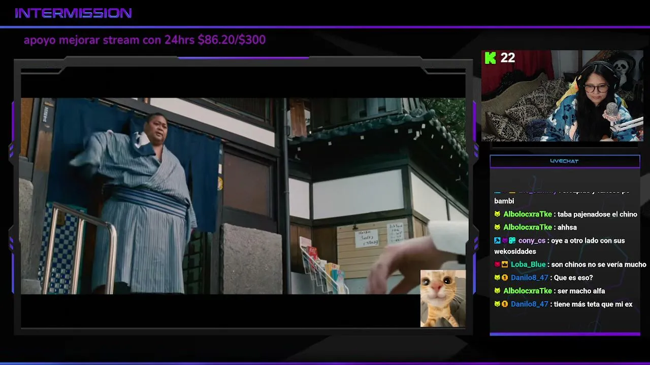Click the green Kick logo by the webcam
This screenshot has width=650, height=365.
490,58
